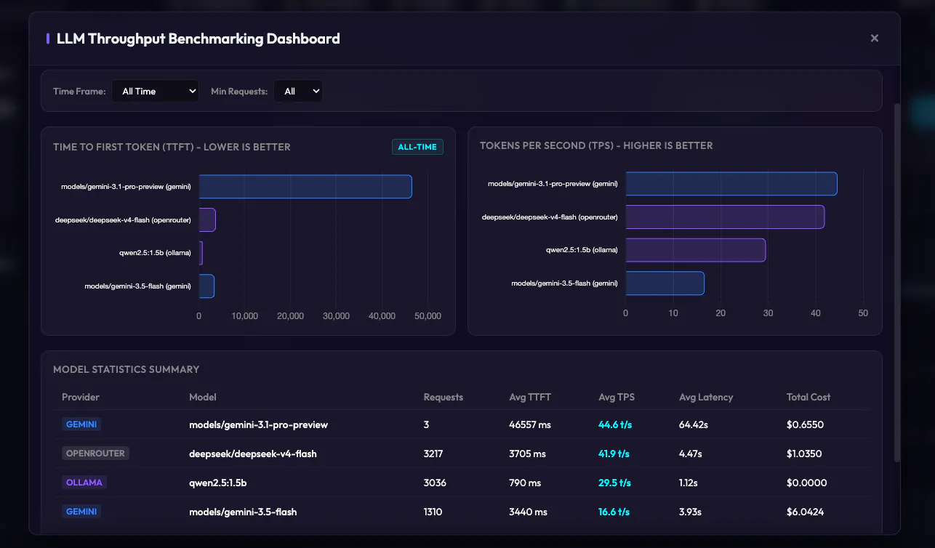Click the Model column header
The image size is (935, 548).
coord(203,397)
